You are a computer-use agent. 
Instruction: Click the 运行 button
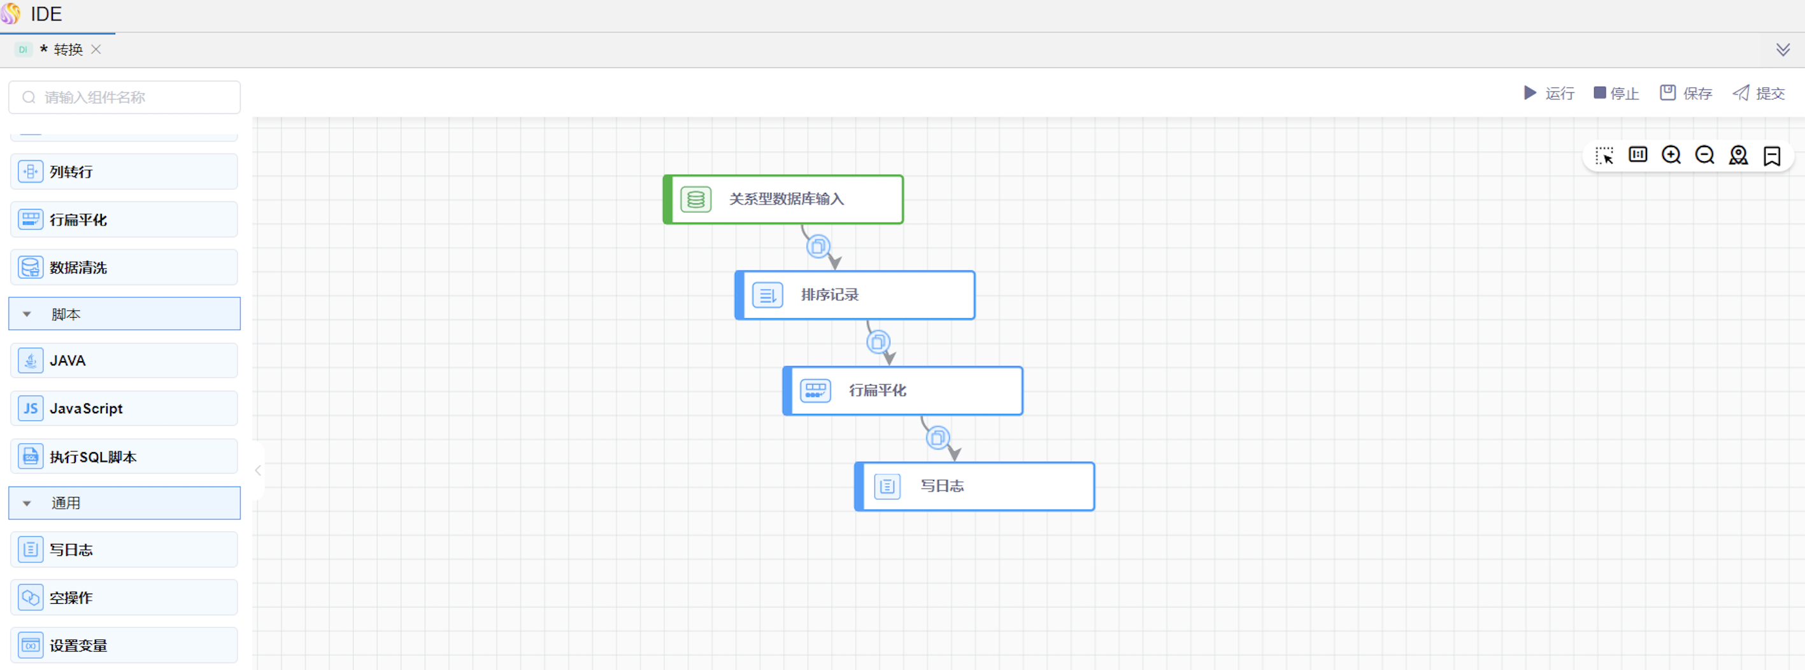(x=1548, y=93)
